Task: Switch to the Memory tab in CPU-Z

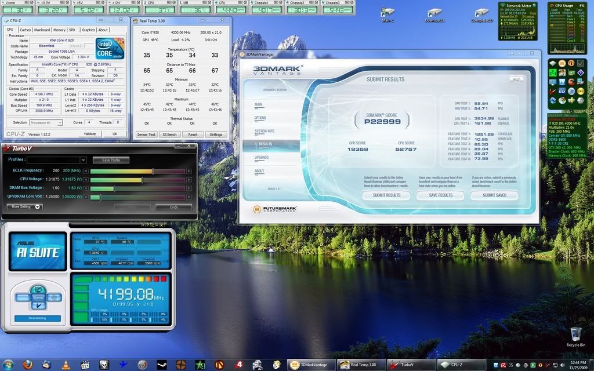Action: pyautogui.click(x=59, y=30)
